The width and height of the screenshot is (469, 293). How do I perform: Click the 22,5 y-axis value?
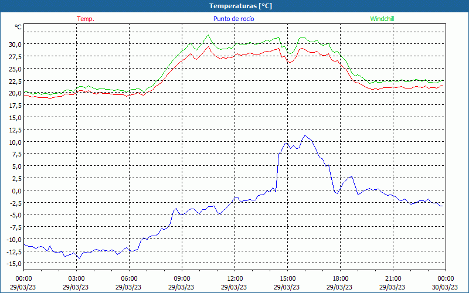coord(15,81)
